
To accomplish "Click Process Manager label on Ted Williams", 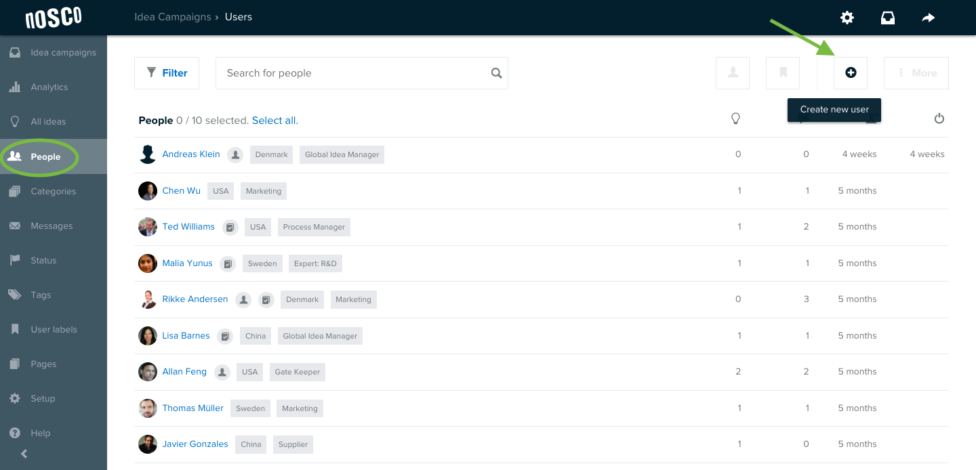I will coord(314,227).
